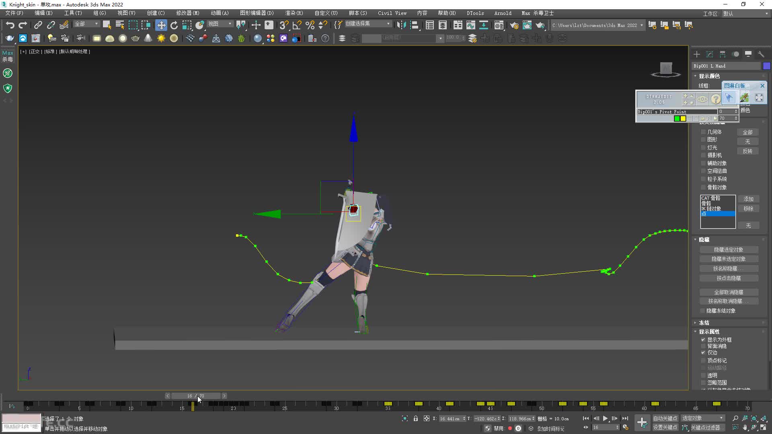Click the 全部取消隐藏 button

click(x=729, y=292)
